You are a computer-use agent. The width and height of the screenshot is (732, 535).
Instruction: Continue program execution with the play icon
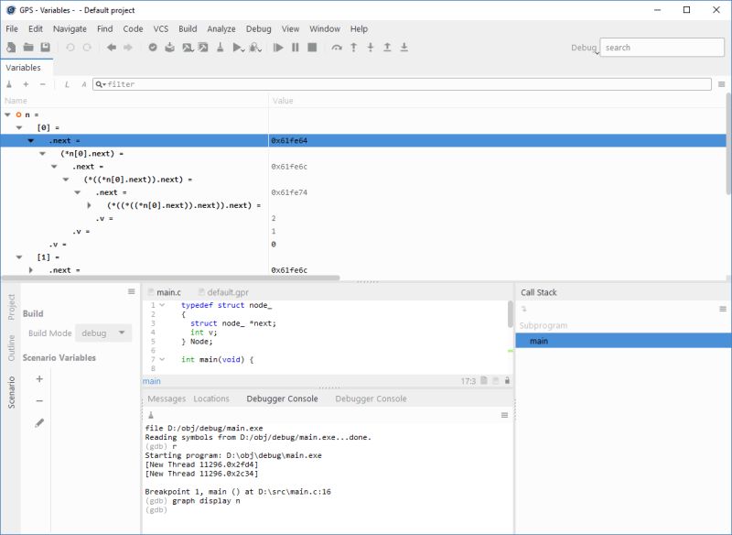(279, 48)
